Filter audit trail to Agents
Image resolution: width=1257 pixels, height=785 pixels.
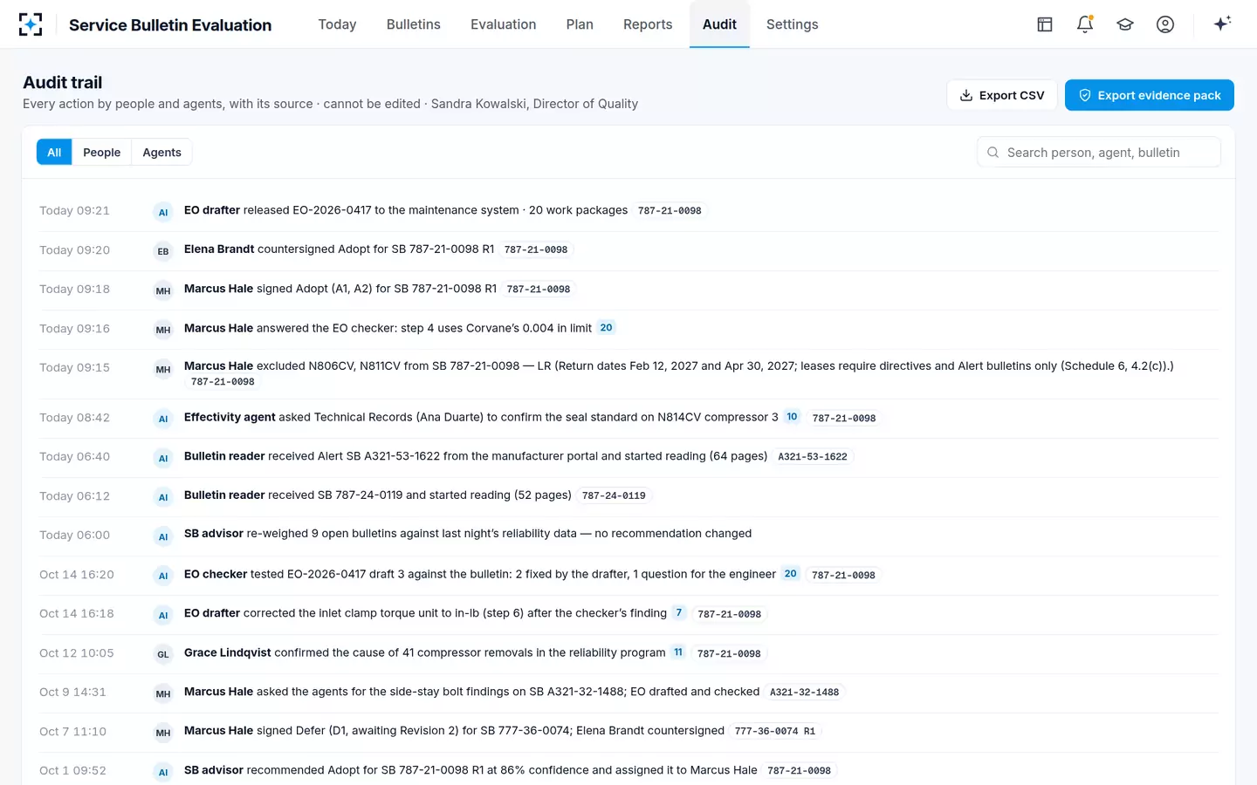(162, 152)
